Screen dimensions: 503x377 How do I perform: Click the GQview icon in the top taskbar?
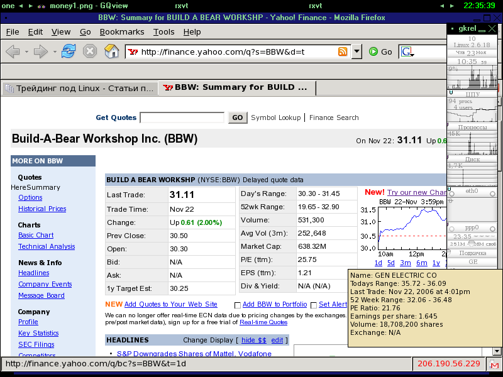tap(41, 6)
